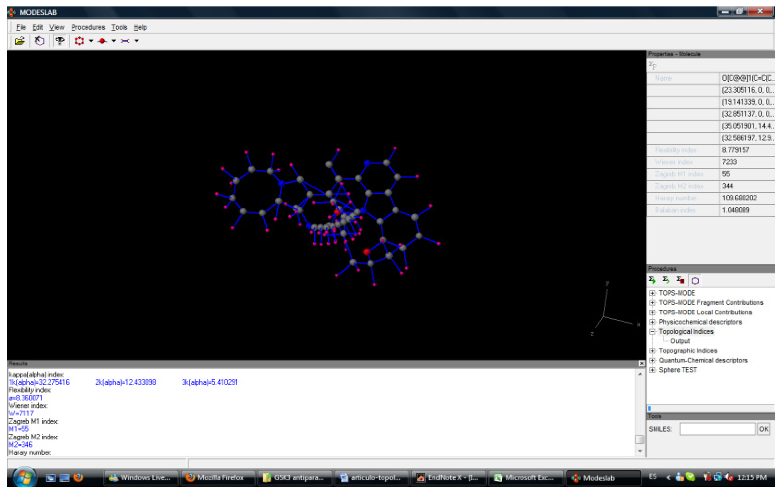Select the Topological Indices tree label
The height and width of the screenshot is (491, 780).
pyautogui.click(x=686, y=331)
